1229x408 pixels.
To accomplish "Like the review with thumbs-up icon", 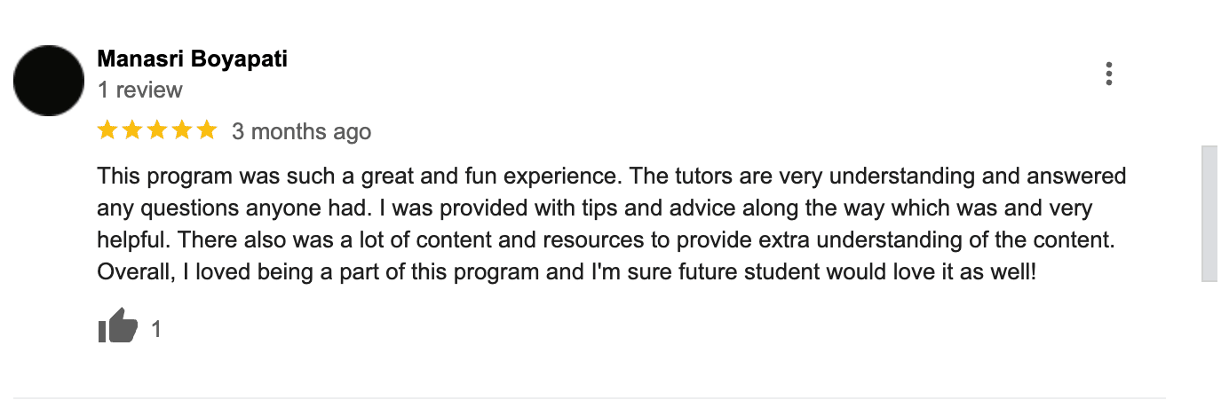I will click(x=117, y=328).
